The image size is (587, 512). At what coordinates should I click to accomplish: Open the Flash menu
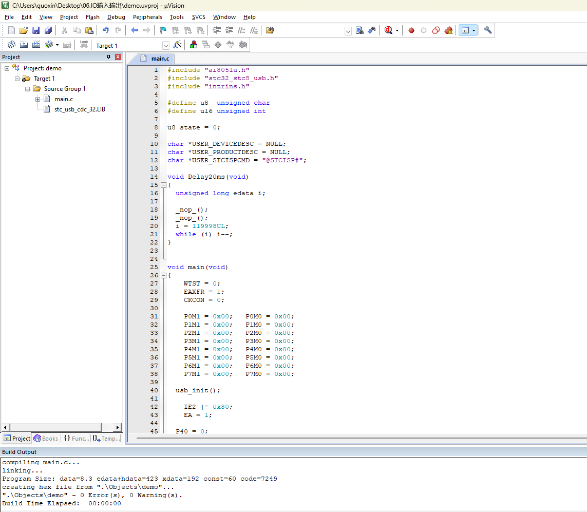pos(92,17)
